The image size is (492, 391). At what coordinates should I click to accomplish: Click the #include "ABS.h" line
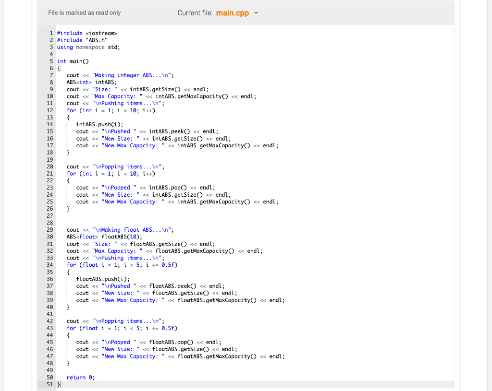click(x=82, y=40)
